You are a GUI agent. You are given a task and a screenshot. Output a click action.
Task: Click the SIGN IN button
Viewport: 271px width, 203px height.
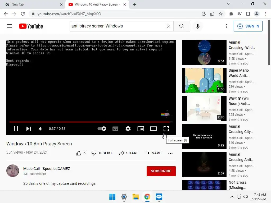pyautogui.click(x=248, y=26)
